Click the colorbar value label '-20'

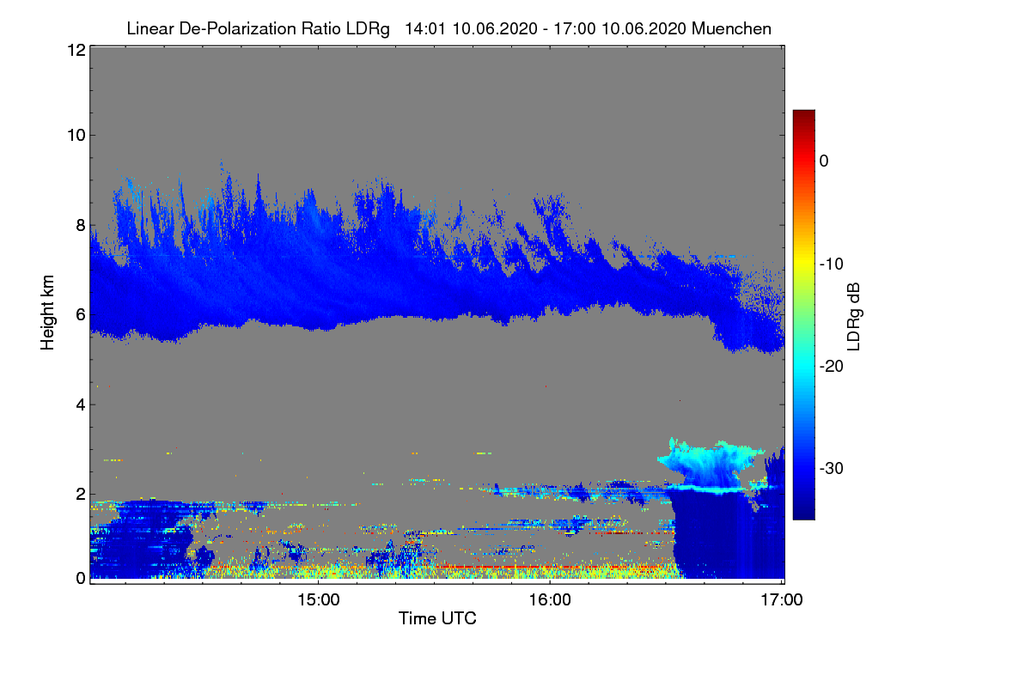pyautogui.click(x=831, y=366)
